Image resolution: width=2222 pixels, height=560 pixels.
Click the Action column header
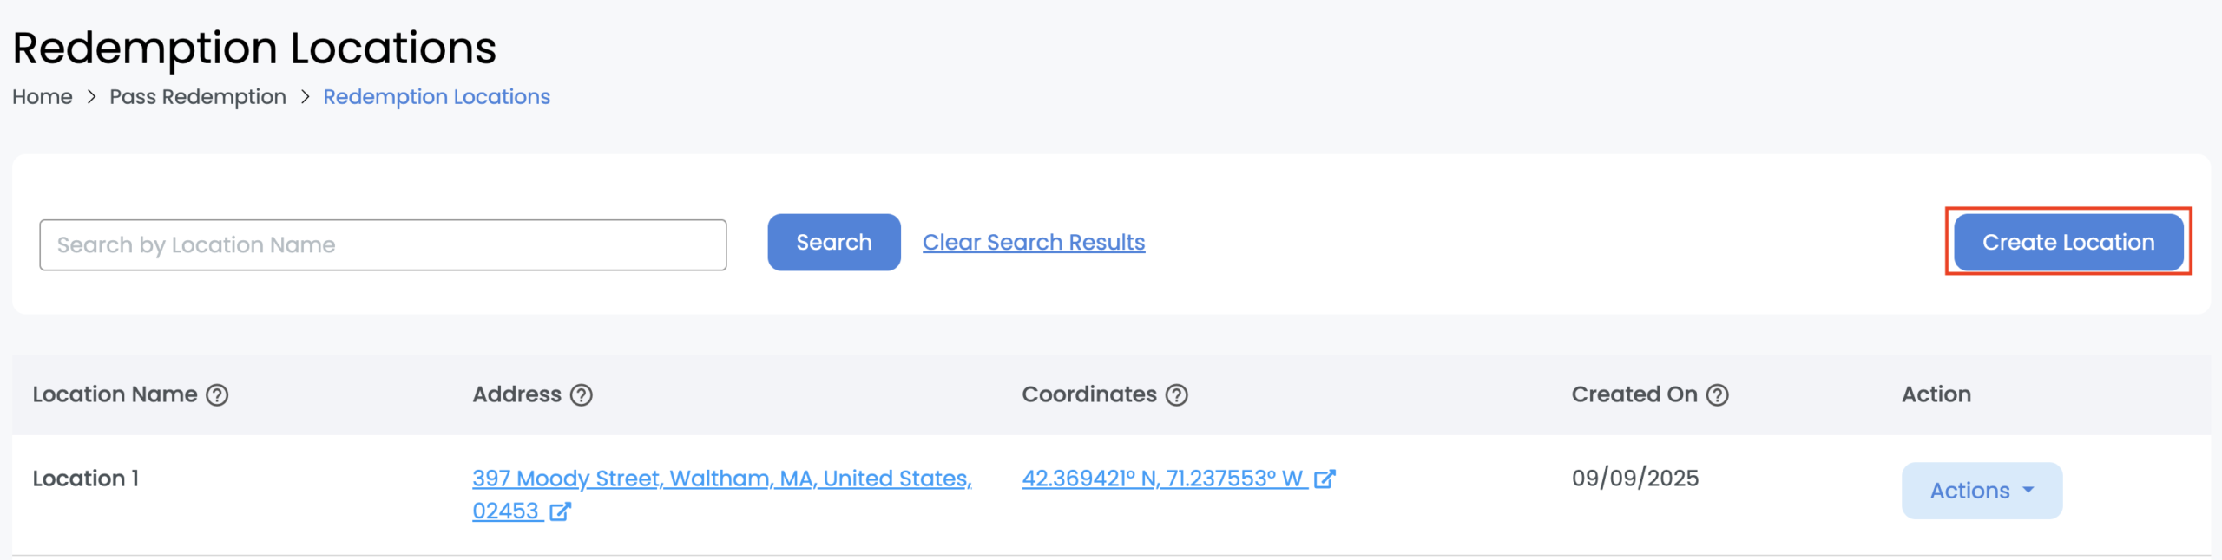coord(1936,394)
